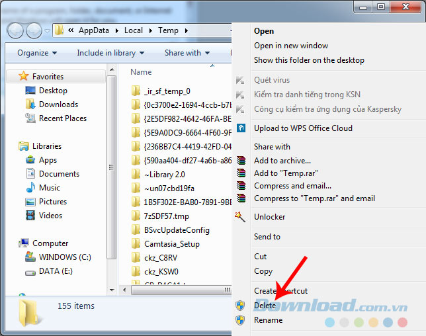
Task: Select the ckz_C8RV folder
Action: click(x=154, y=257)
